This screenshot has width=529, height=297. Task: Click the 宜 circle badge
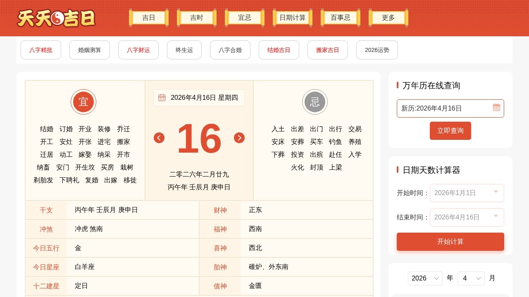tap(83, 102)
